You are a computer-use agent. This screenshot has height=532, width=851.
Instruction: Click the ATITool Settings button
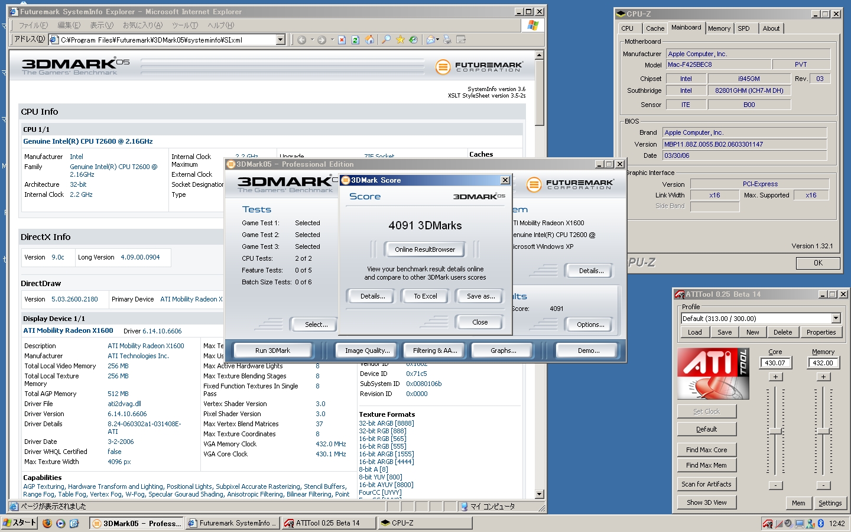[830, 503]
